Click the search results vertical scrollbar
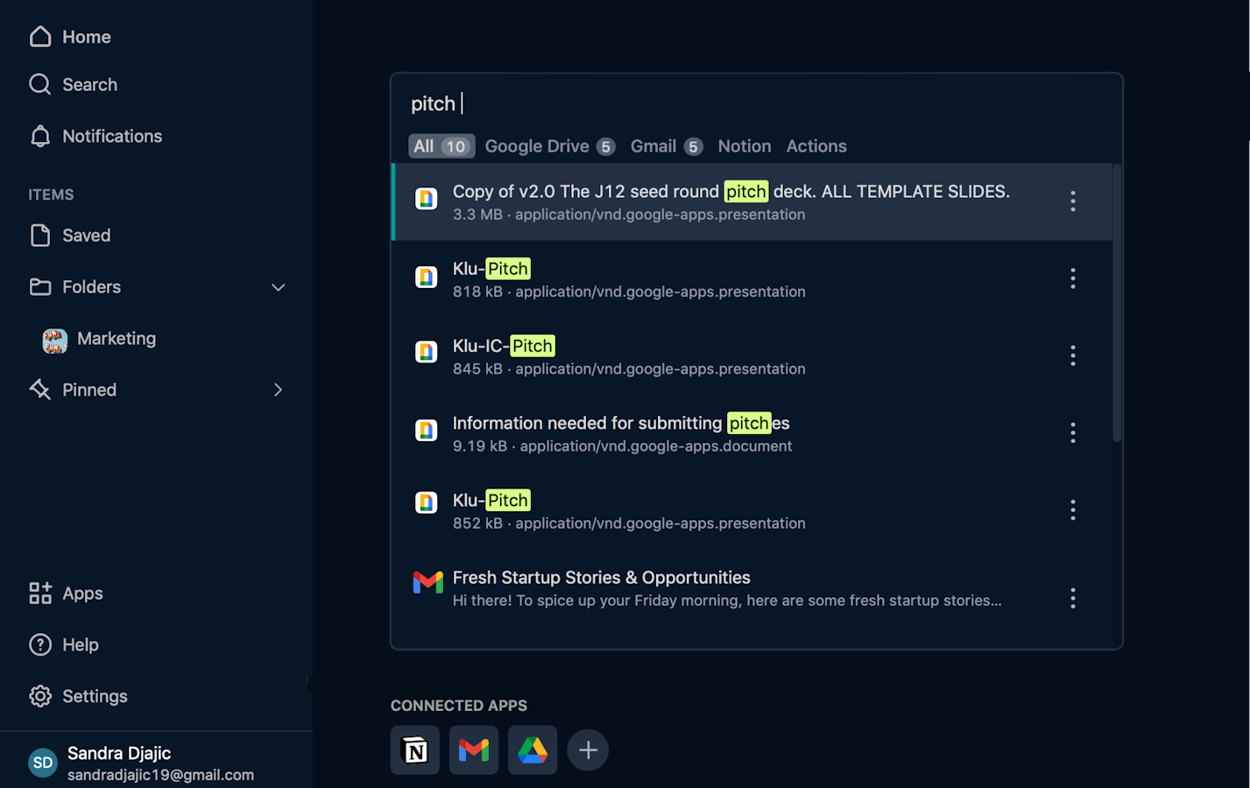Screen dimensions: 1250x788 (1117, 303)
